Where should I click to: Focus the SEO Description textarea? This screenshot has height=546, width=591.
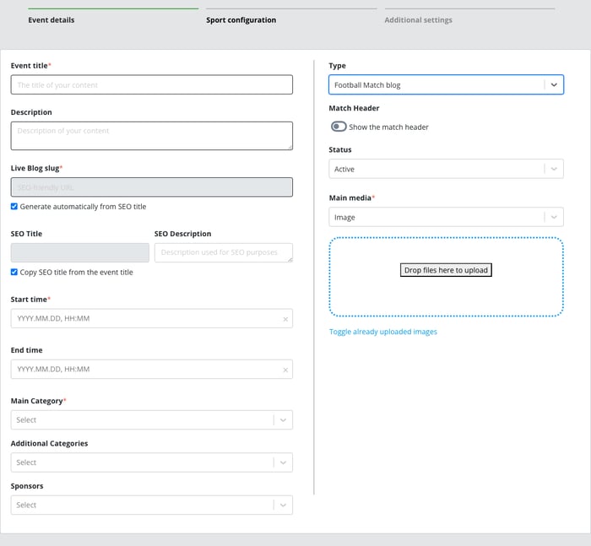224,252
